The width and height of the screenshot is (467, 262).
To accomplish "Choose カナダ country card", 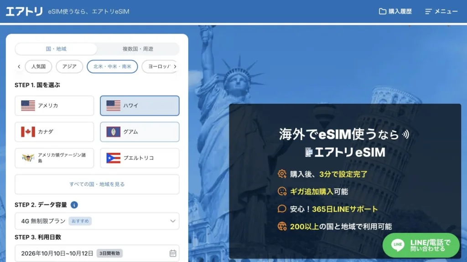I will coord(54,131).
